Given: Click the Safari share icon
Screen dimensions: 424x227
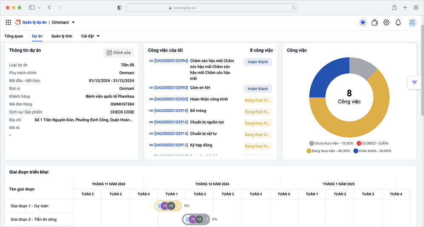Looking at the screenshot, I should coord(394,8).
